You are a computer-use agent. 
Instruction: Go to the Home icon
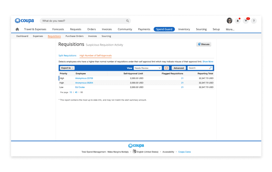(x=17, y=29)
